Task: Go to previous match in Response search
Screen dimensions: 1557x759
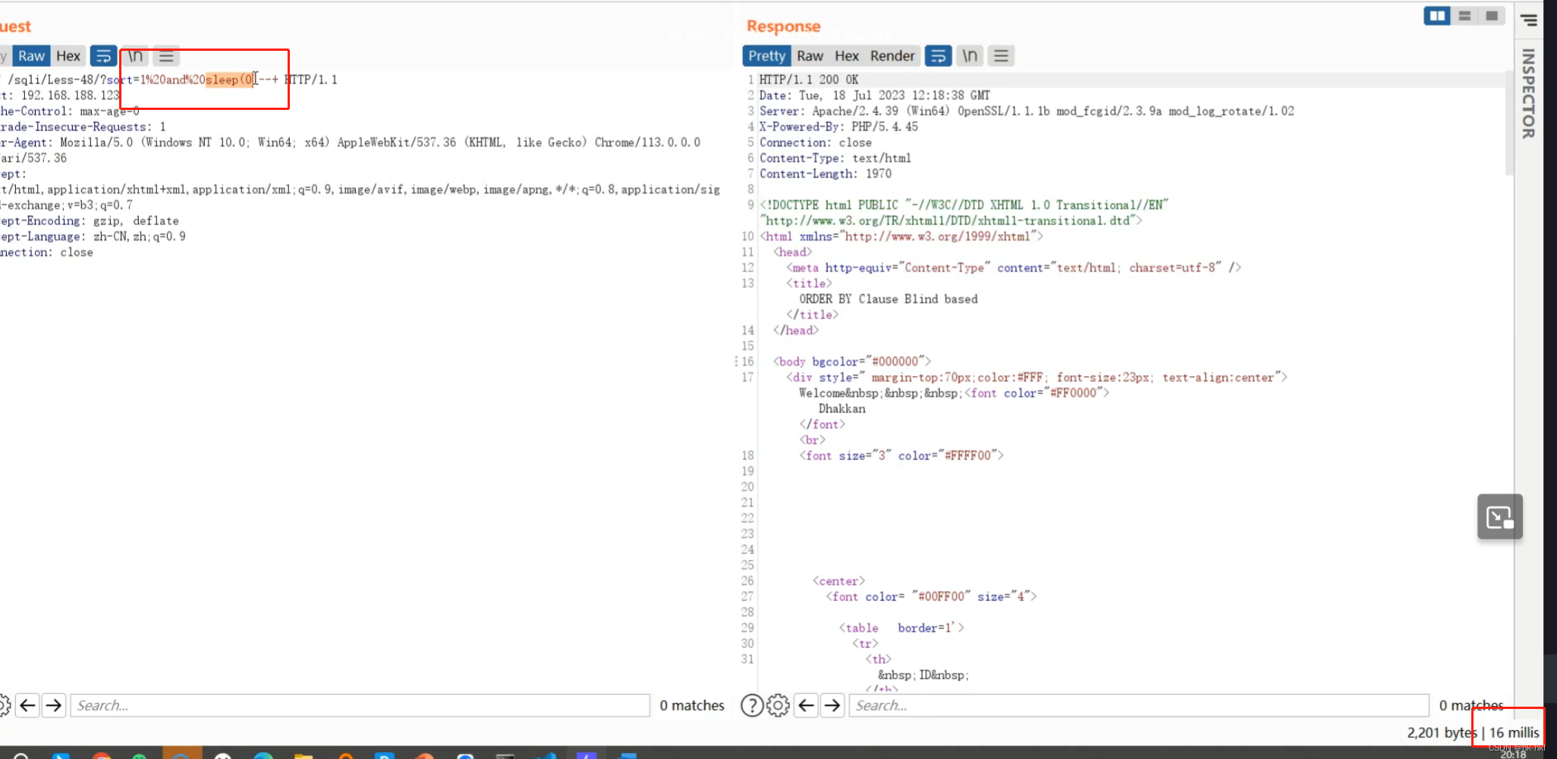Action: (806, 706)
